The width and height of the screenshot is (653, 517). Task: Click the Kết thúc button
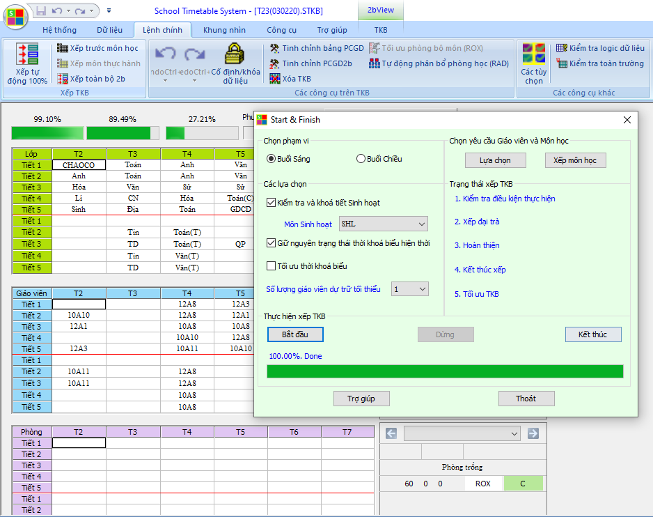[592, 334]
